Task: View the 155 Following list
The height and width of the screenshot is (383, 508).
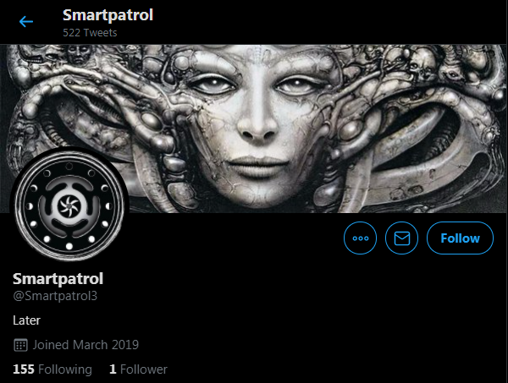Action: [52, 369]
